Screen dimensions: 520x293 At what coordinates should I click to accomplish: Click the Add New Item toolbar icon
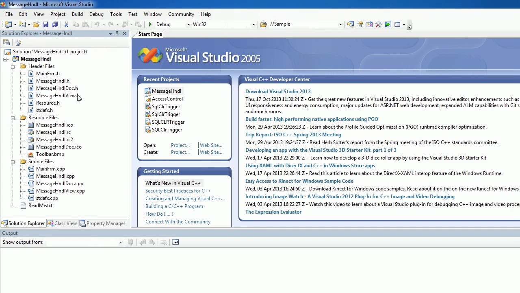tap(22, 24)
